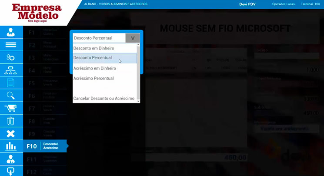Click the magnifying glass product search icon

[10, 96]
